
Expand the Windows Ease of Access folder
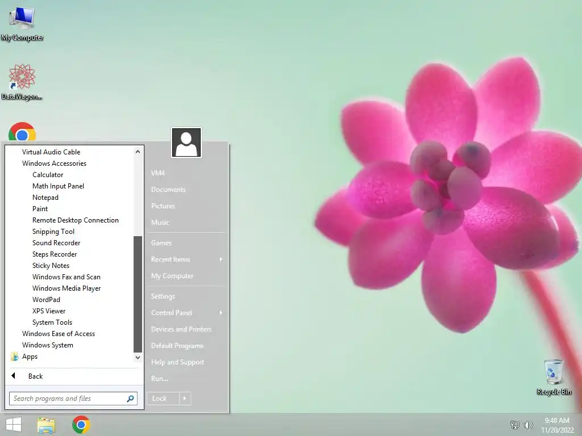pyautogui.click(x=59, y=334)
